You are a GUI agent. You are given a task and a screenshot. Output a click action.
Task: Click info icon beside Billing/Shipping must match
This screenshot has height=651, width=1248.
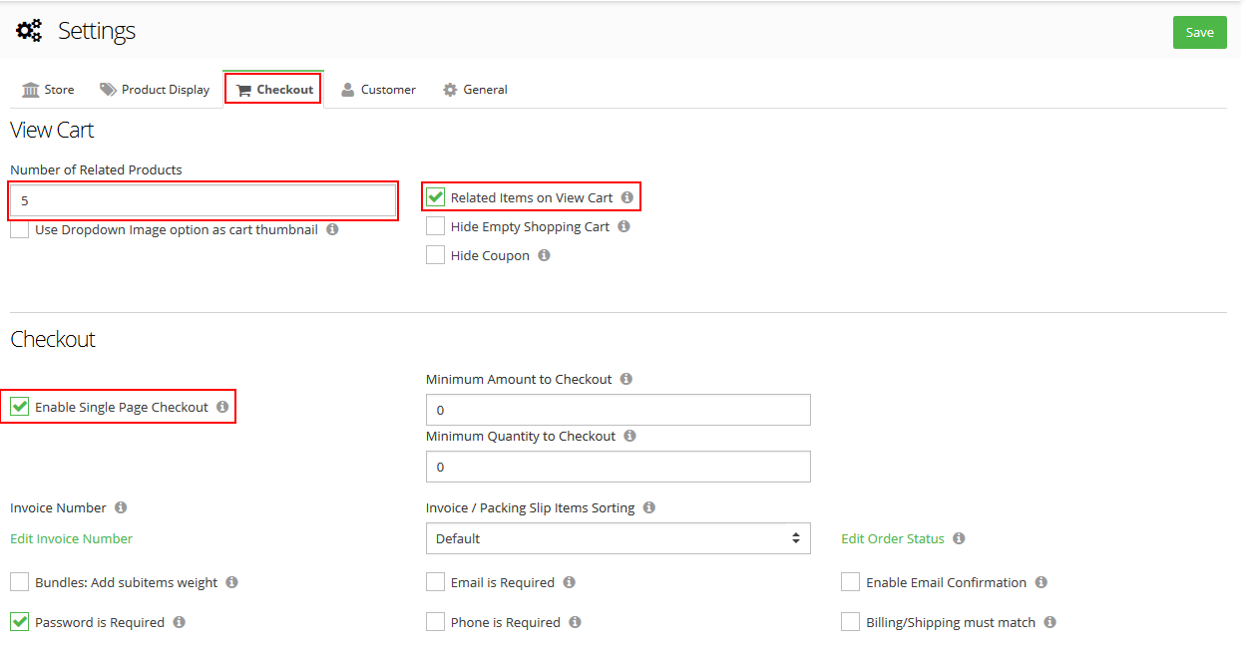coord(1049,622)
